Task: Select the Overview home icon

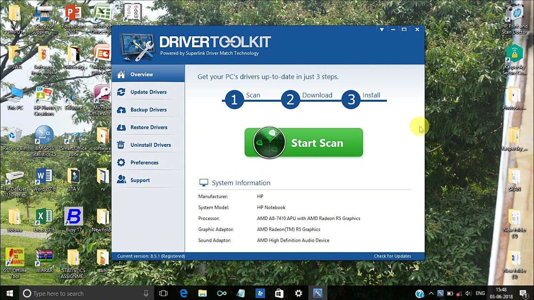Action: 121,75
